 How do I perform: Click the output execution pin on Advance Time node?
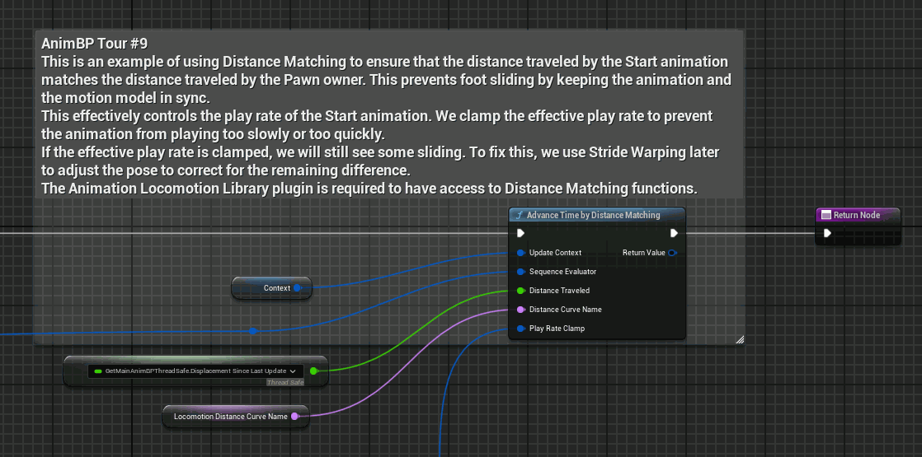pyautogui.click(x=674, y=233)
